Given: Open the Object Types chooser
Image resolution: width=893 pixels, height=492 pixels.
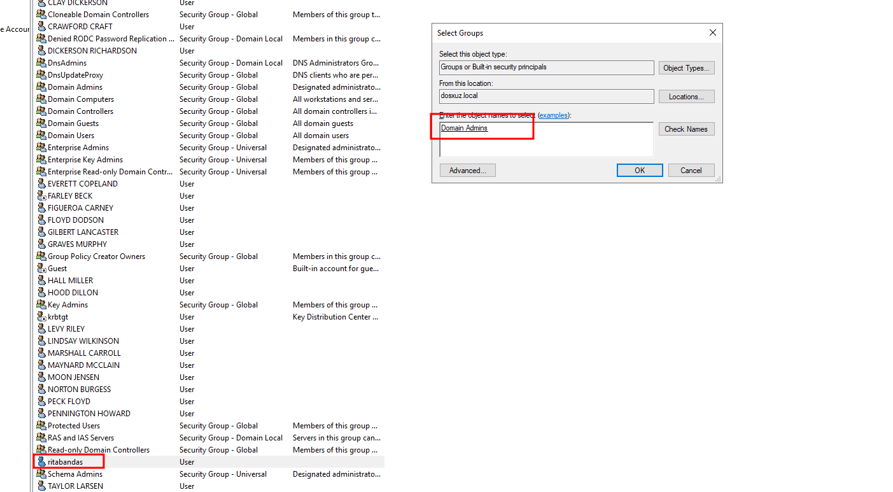Looking at the screenshot, I should (686, 68).
